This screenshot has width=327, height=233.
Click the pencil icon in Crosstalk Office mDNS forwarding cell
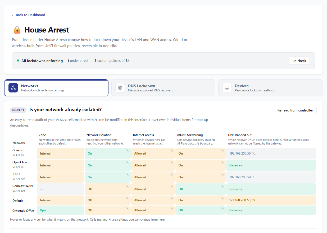(222, 208)
